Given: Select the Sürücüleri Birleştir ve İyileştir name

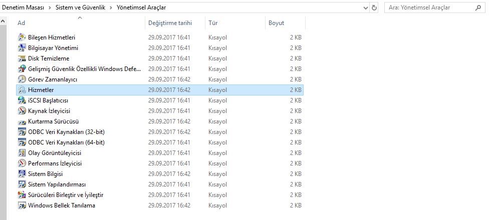Looking at the screenshot, I should [66, 195].
